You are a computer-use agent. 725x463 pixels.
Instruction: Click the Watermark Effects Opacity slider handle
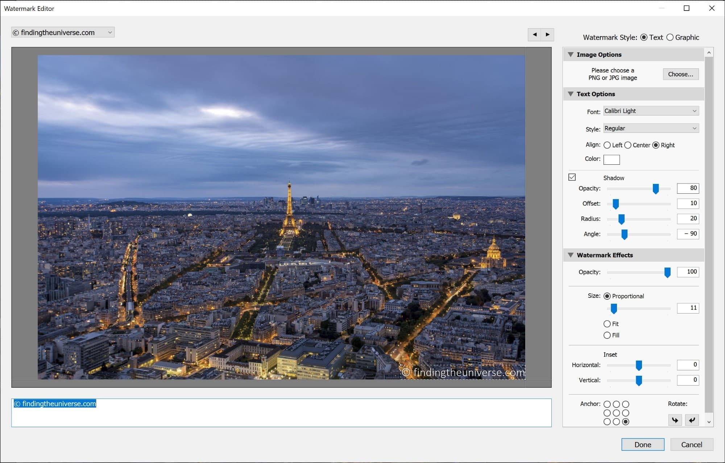click(667, 272)
